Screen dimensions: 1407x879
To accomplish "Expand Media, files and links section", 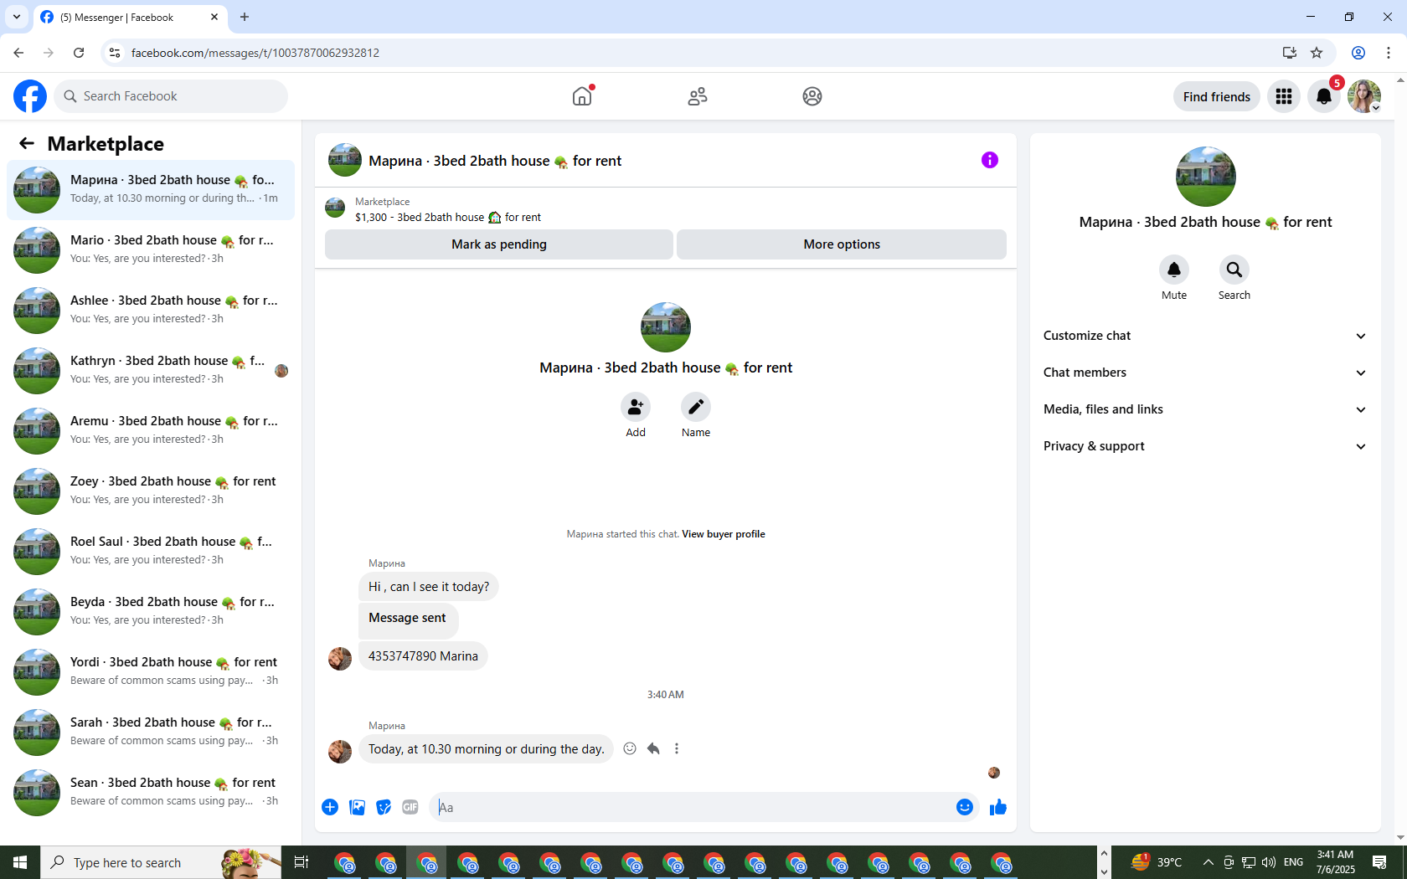I will (1205, 409).
